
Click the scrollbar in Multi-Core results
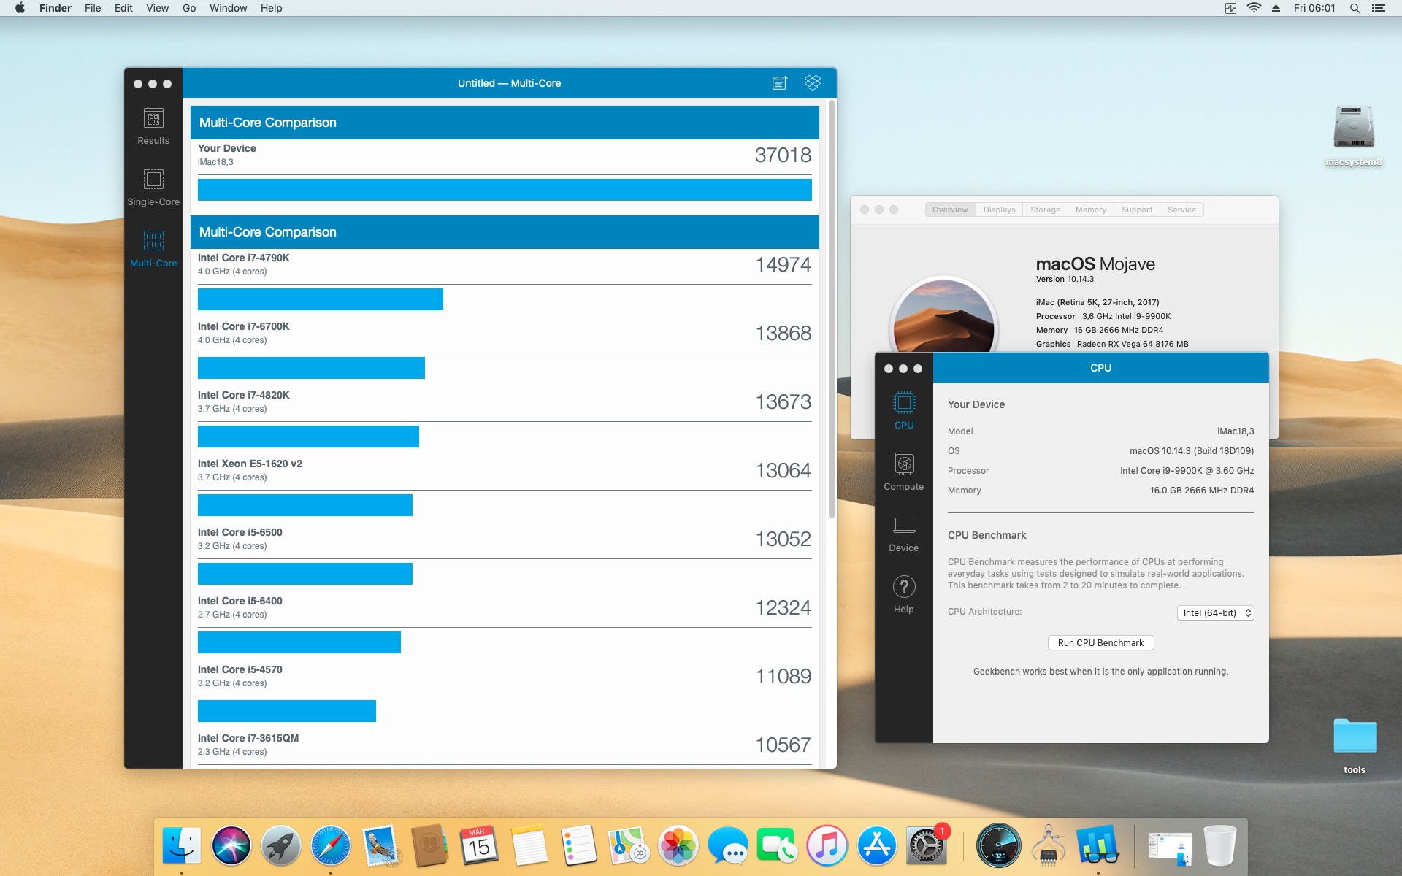tap(831, 310)
